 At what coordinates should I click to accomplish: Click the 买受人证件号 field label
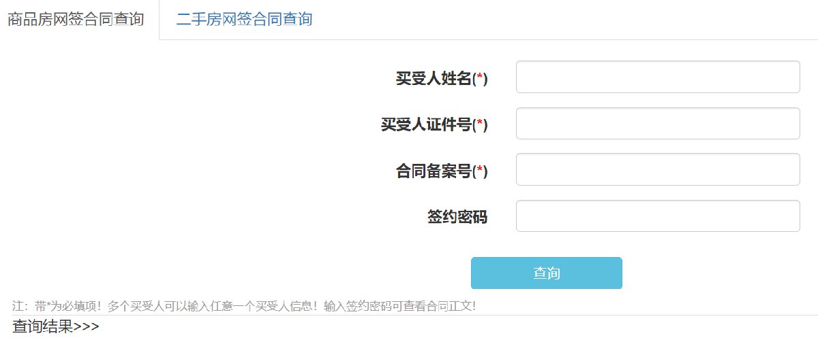(x=426, y=125)
